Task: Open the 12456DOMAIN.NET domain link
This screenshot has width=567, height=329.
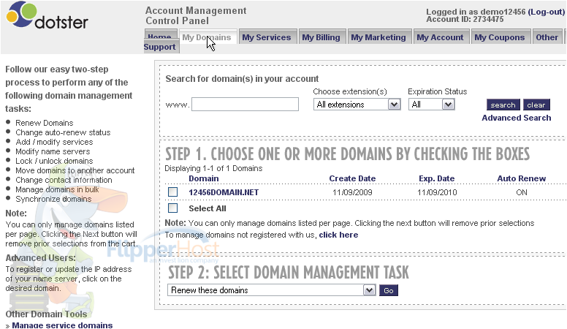Action: [x=224, y=192]
